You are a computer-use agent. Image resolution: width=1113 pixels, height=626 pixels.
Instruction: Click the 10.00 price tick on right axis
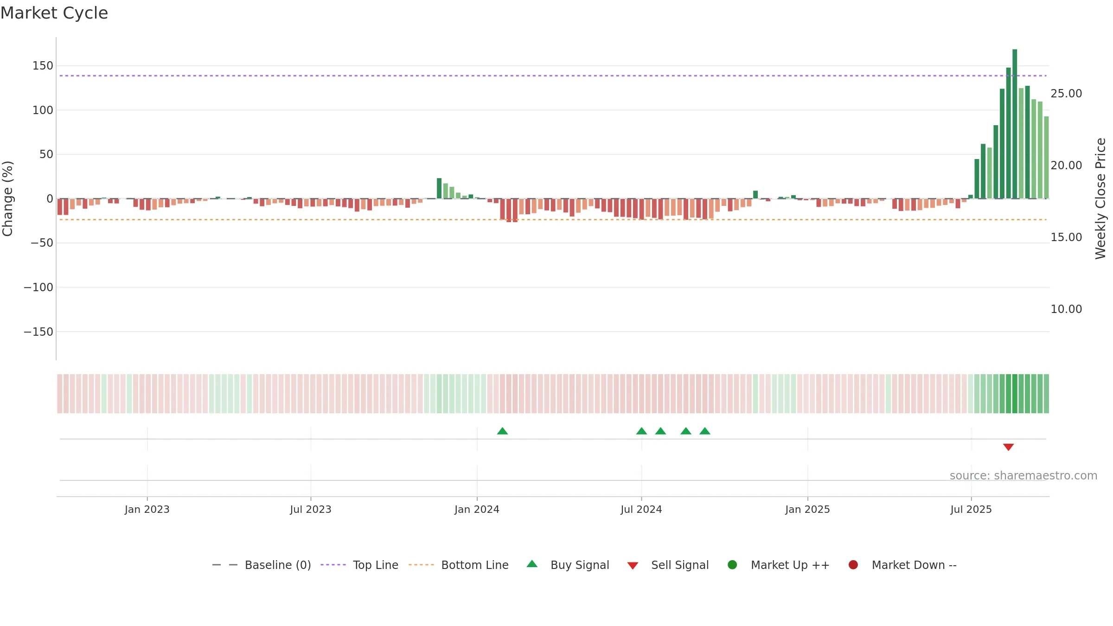(x=1066, y=309)
